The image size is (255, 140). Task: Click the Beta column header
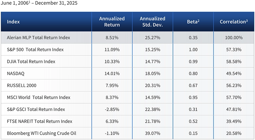(x=193, y=22)
